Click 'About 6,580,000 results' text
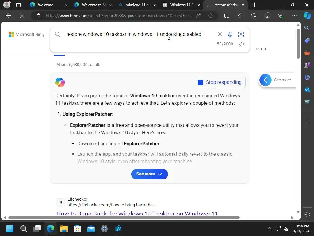The image size is (314, 236). pyautogui.click(x=79, y=65)
